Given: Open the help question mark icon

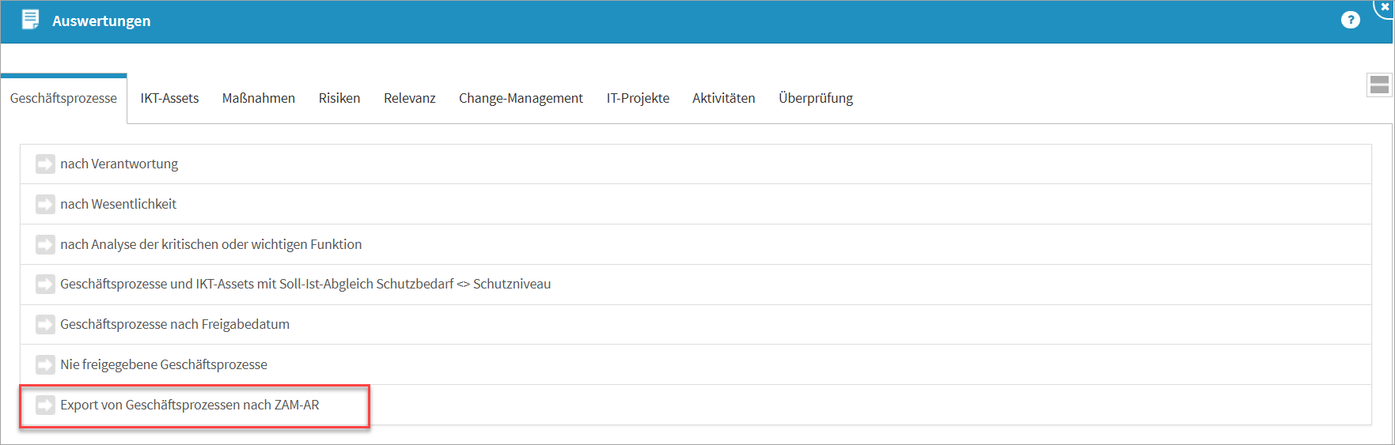Looking at the screenshot, I should pos(1350,21).
